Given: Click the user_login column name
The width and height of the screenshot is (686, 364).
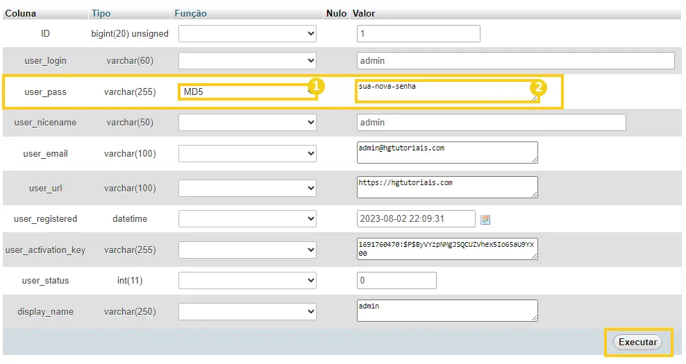Looking at the screenshot, I should click(46, 61).
